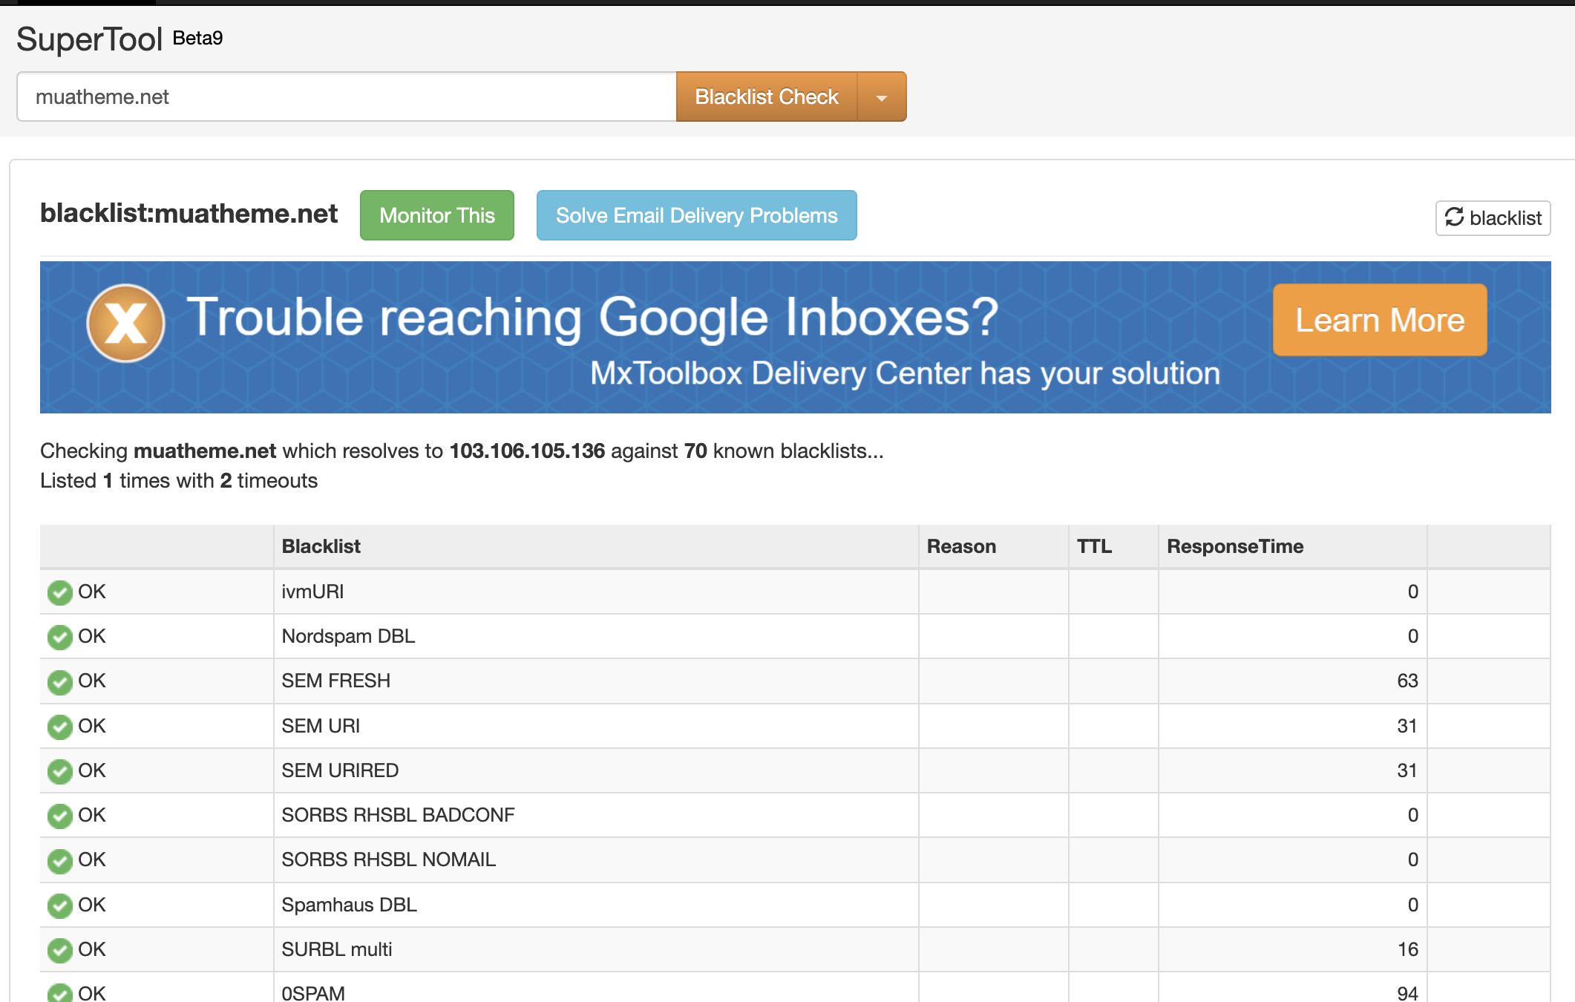
Task: Click the check icon for SORBS RHSBL BADCONF
Action: [x=59, y=816]
